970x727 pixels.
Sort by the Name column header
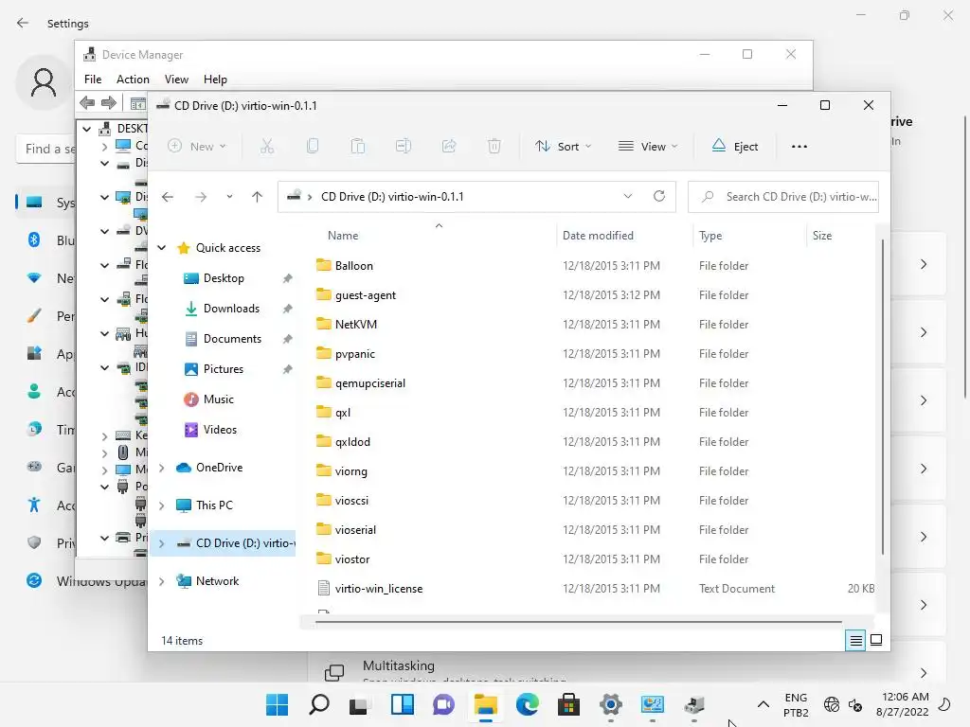[x=343, y=236]
